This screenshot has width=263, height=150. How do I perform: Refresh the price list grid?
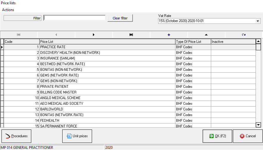pos(244,35)
